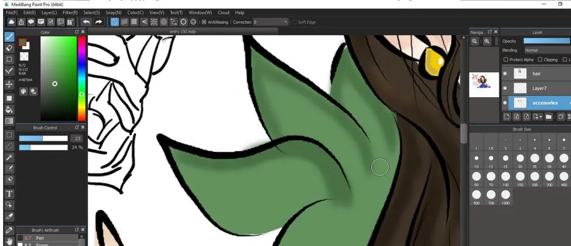Enable the radial snap icon

pos(154,22)
